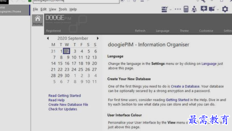Image resolution: width=232 pixels, height=131 pixels.
Task: Open the settings gear icon
Action: [225, 9]
